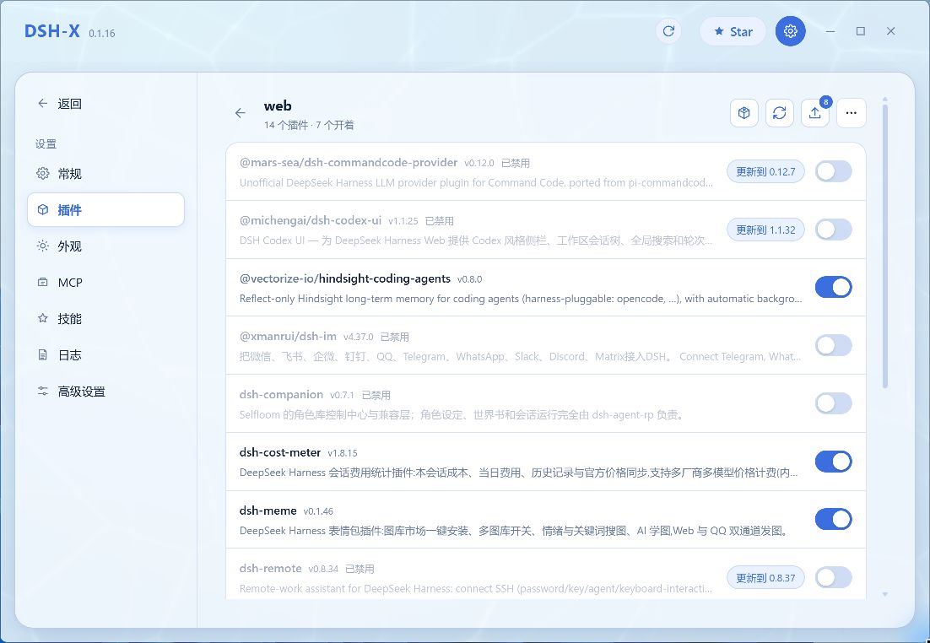Open the settings gear button
The width and height of the screenshot is (930, 643).
pyautogui.click(x=790, y=31)
